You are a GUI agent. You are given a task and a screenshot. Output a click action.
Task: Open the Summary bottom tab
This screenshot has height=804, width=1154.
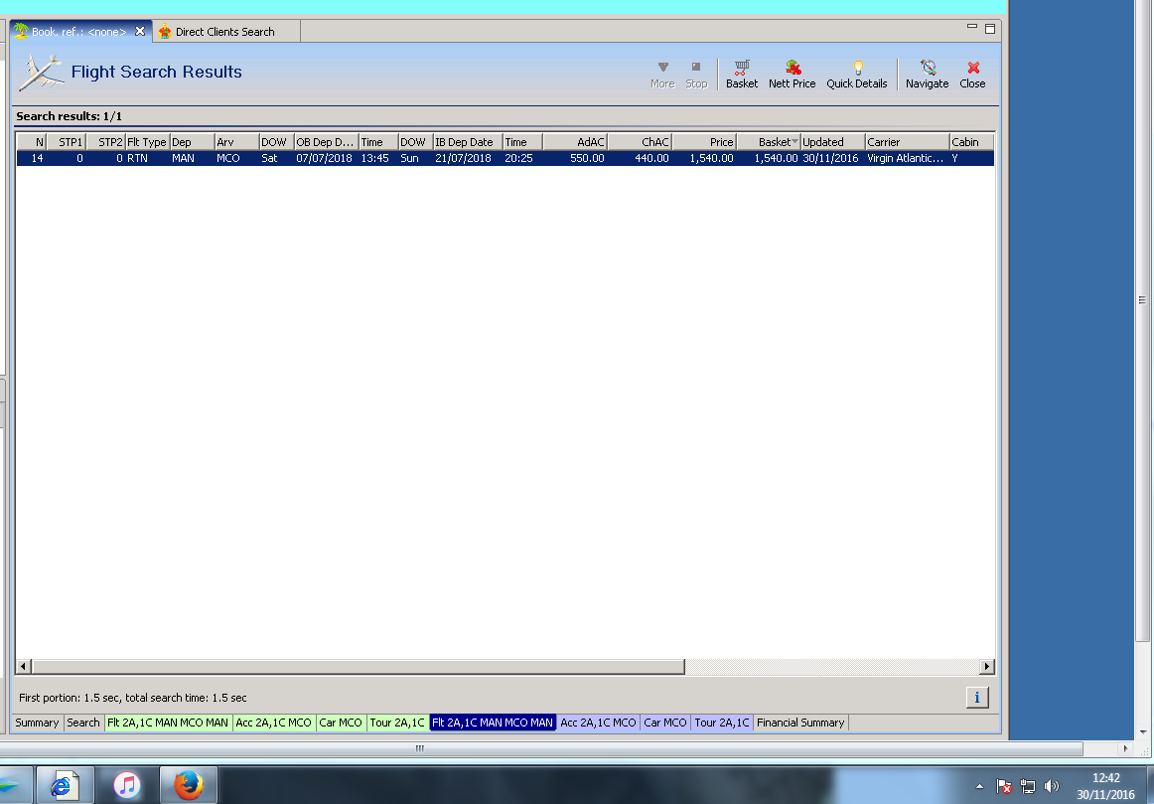[37, 723]
